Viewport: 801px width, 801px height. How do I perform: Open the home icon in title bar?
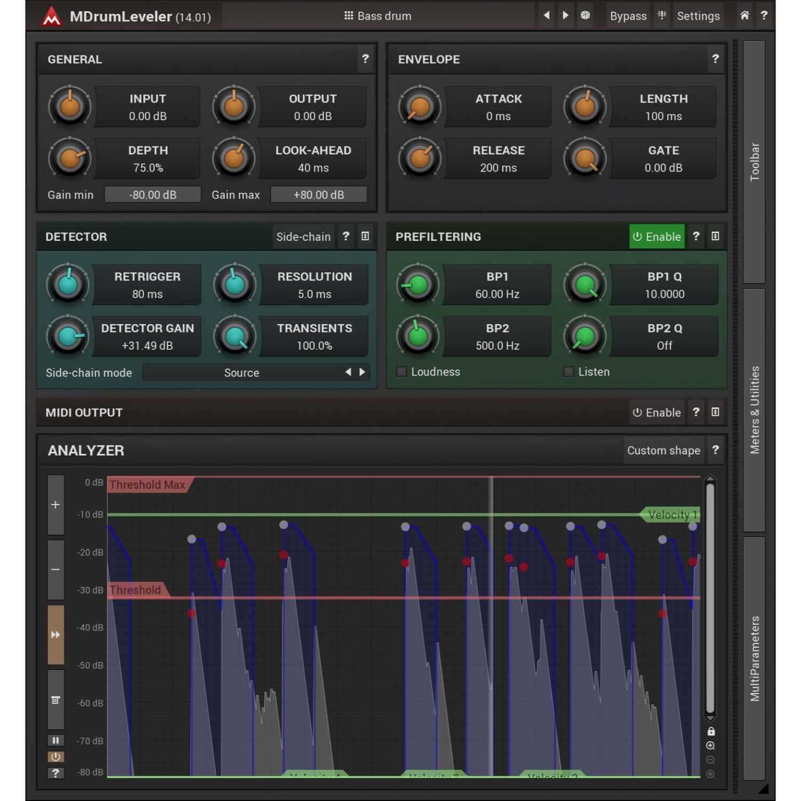coord(744,15)
